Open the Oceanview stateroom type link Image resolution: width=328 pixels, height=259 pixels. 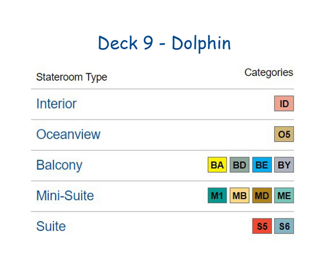[68, 134]
